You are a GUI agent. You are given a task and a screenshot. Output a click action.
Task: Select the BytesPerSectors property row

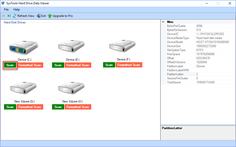coord(201,30)
